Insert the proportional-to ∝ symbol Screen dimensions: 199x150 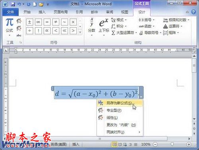(x=47, y=31)
